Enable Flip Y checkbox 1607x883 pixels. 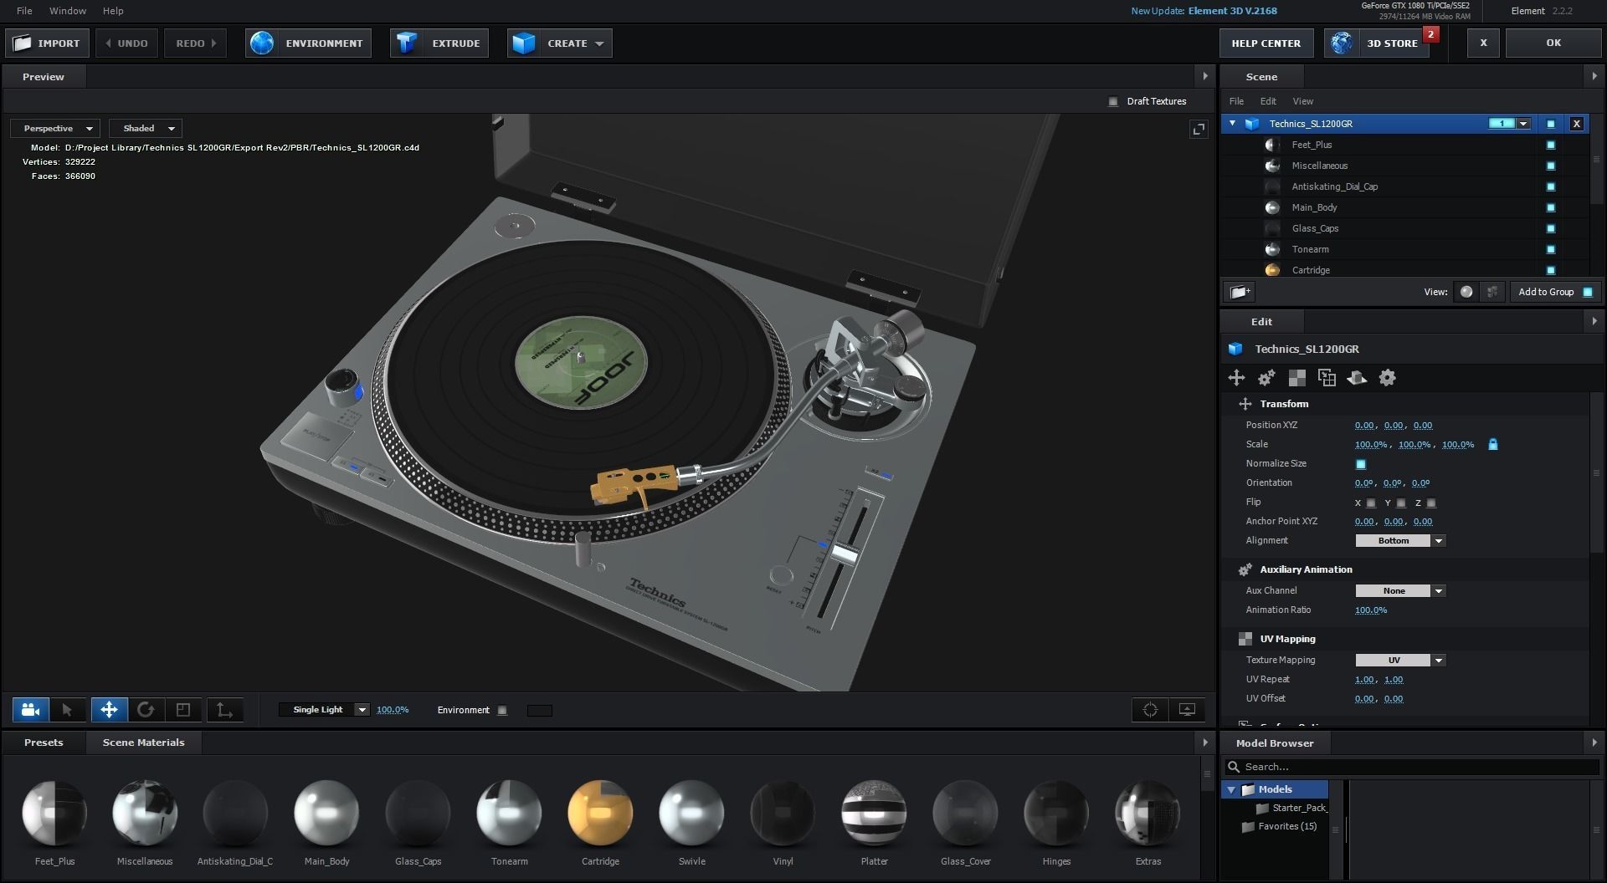[1401, 503]
